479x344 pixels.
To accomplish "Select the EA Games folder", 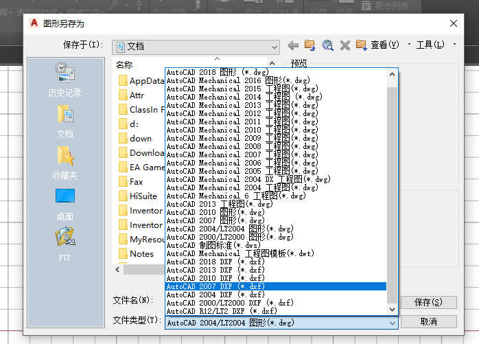I will point(141,168).
